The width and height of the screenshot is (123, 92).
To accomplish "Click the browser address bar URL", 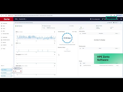I will pyautogui.click(x=34, y=16).
